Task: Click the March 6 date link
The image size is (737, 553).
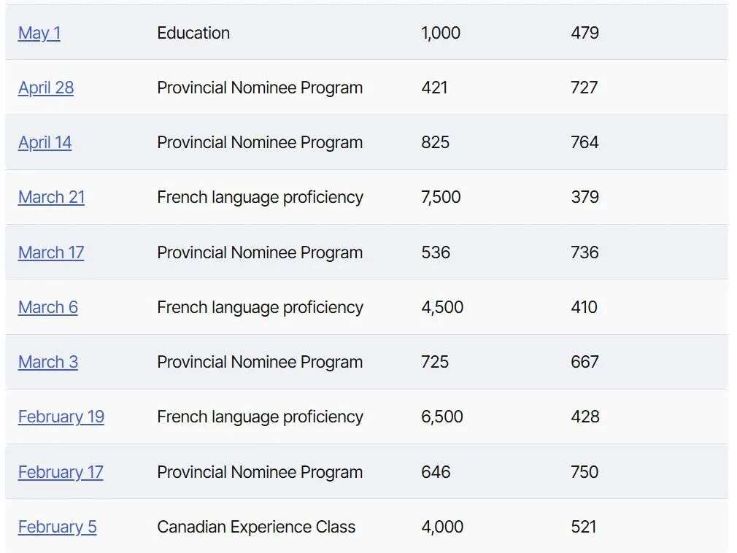Action: tap(48, 307)
